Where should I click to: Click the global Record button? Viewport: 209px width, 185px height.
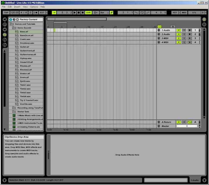tap(83, 13)
